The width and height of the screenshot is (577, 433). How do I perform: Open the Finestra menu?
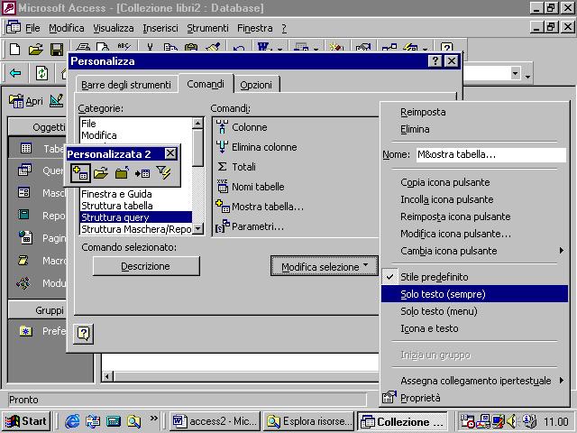coord(254,28)
